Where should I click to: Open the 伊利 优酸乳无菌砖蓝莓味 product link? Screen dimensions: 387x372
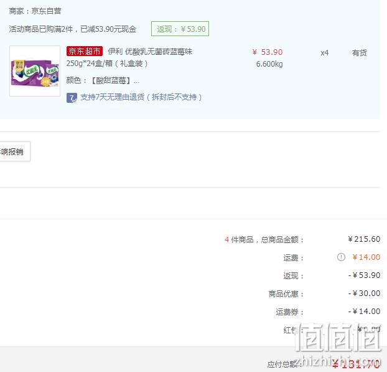click(x=150, y=52)
